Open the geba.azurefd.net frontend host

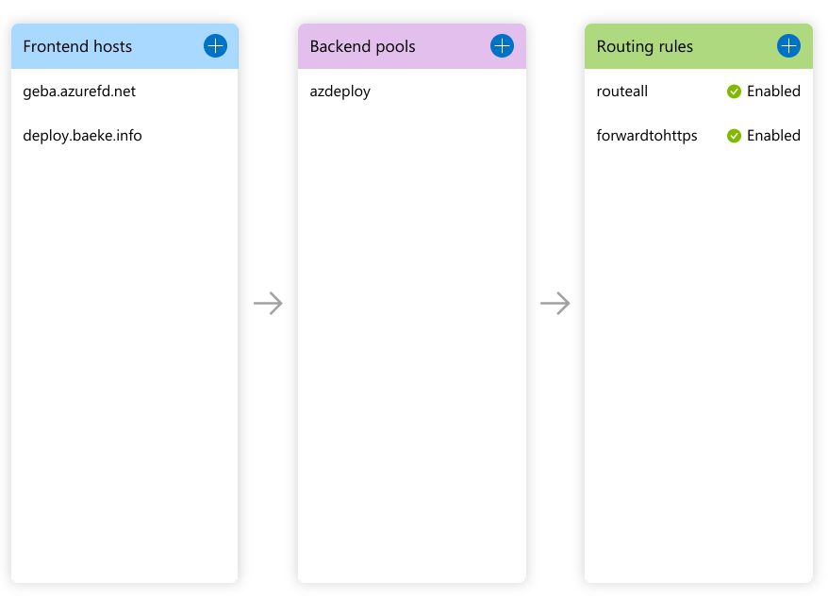coord(79,92)
